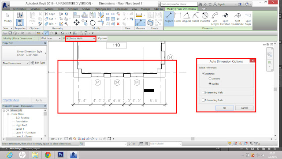Open the Properties help link

point(11,100)
